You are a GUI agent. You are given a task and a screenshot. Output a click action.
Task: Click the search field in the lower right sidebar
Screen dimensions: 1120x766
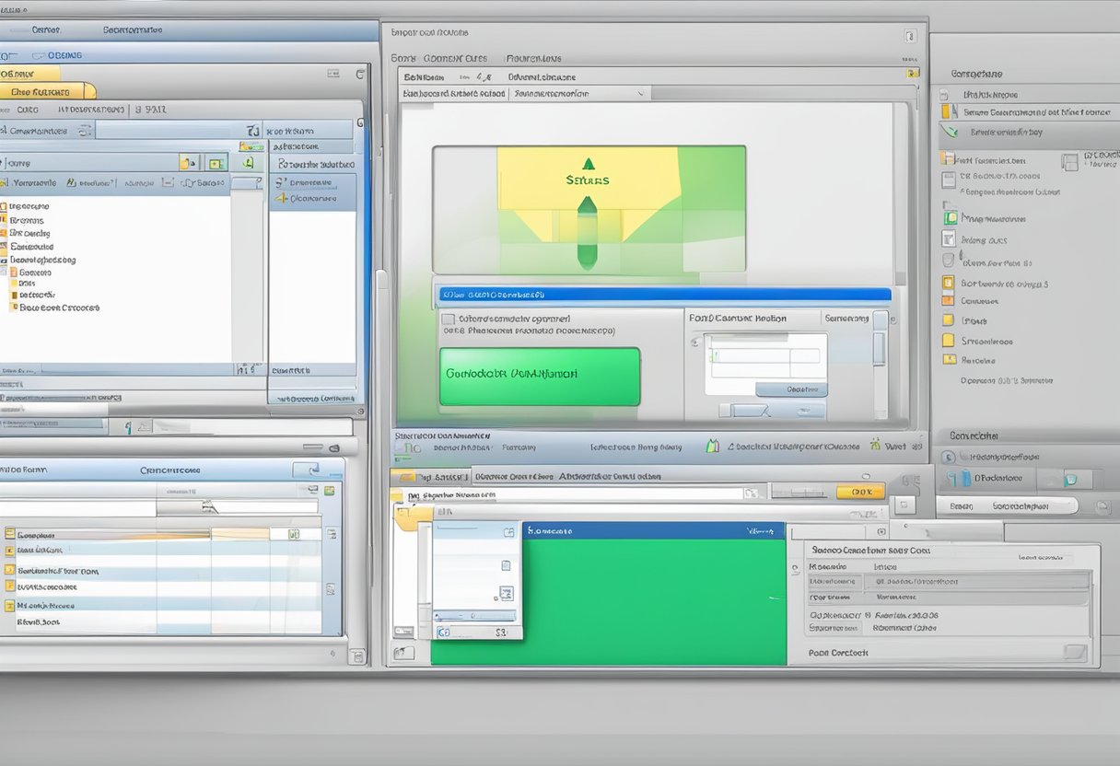coord(1006,505)
